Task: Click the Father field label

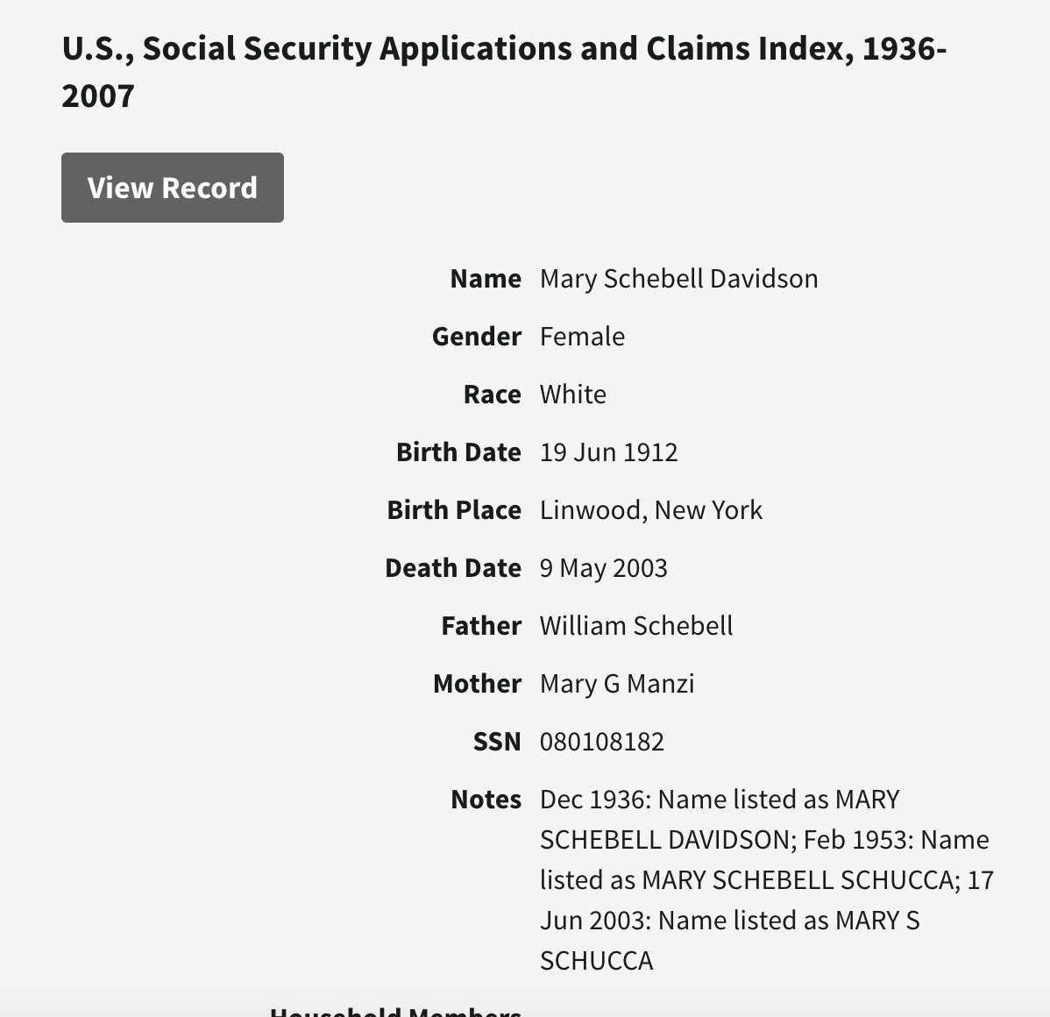Action: pos(481,626)
